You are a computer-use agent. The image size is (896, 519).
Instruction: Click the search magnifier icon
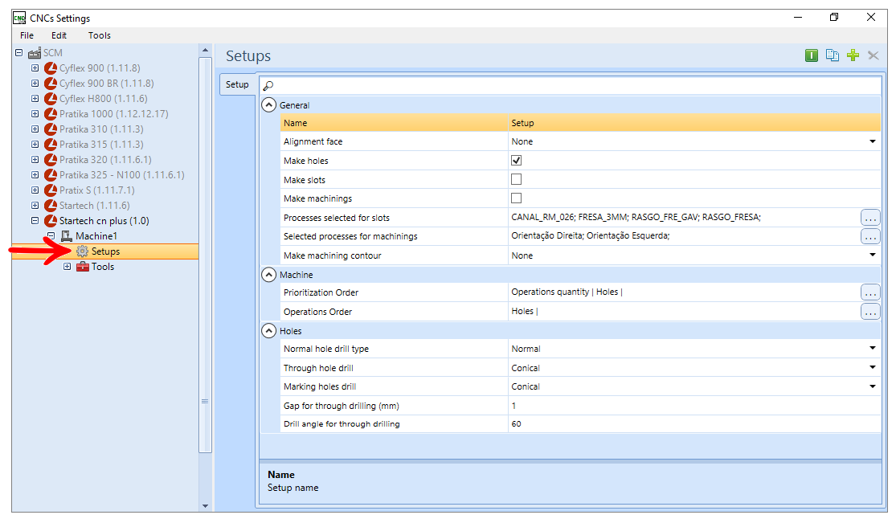268,86
